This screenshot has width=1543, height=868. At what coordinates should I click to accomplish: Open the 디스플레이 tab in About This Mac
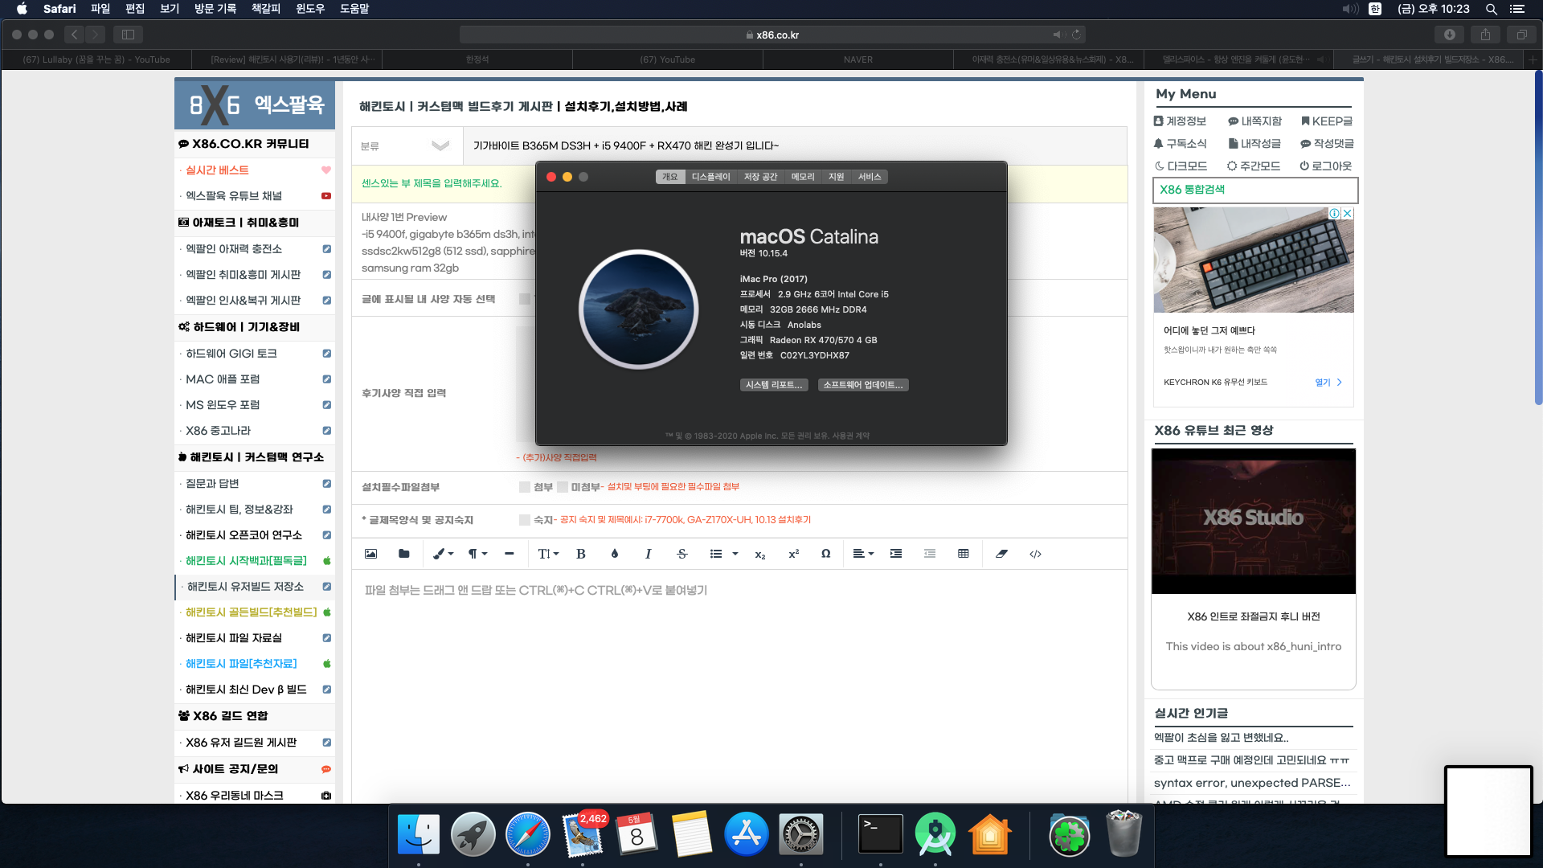pyautogui.click(x=710, y=177)
